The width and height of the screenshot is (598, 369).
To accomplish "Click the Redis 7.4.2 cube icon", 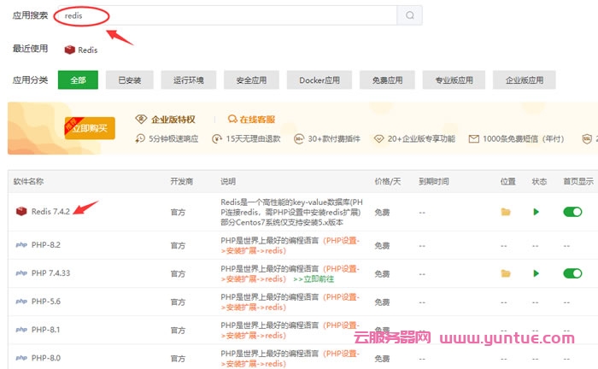I will pos(21,212).
